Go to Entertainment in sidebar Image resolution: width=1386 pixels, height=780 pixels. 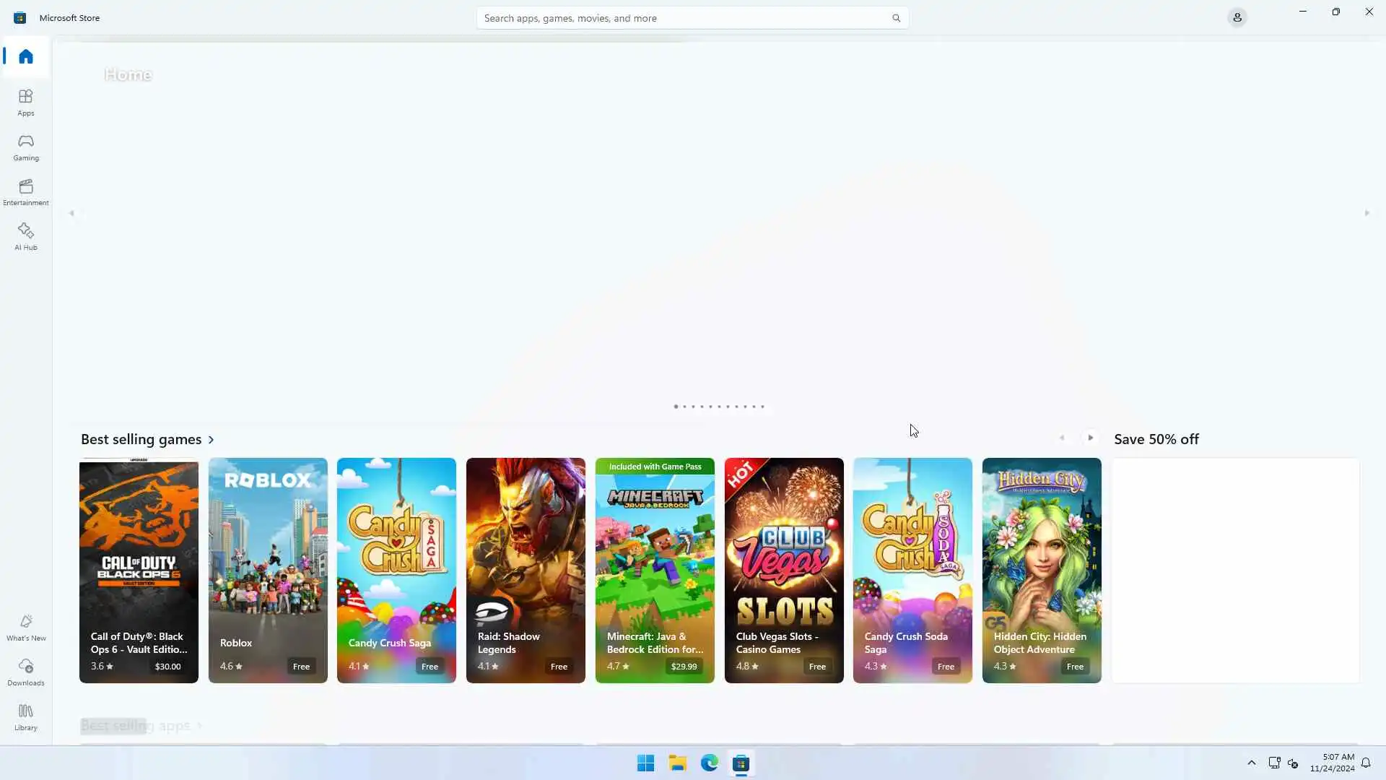click(x=26, y=191)
